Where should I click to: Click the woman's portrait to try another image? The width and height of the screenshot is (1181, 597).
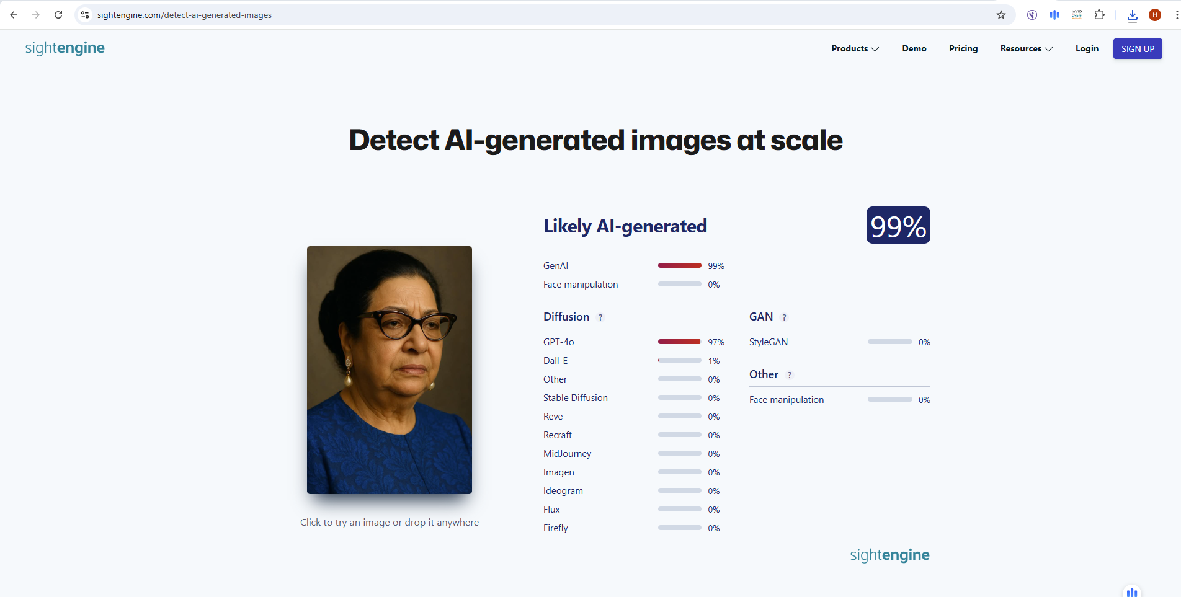click(389, 370)
